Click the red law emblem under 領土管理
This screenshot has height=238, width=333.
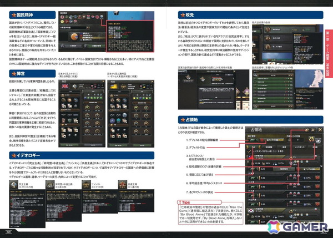tap(263, 140)
